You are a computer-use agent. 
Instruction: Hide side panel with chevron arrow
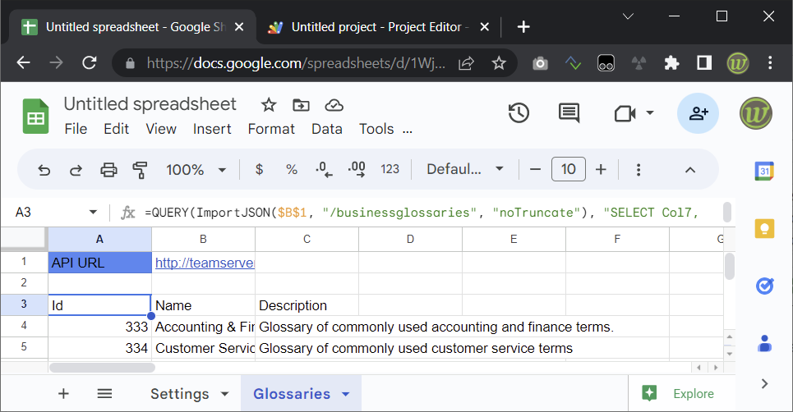click(764, 384)
